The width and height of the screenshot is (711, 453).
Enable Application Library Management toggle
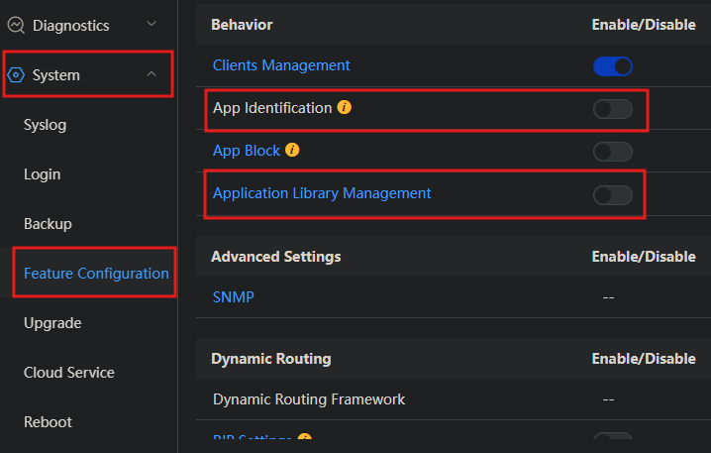(x=612, y=194)
